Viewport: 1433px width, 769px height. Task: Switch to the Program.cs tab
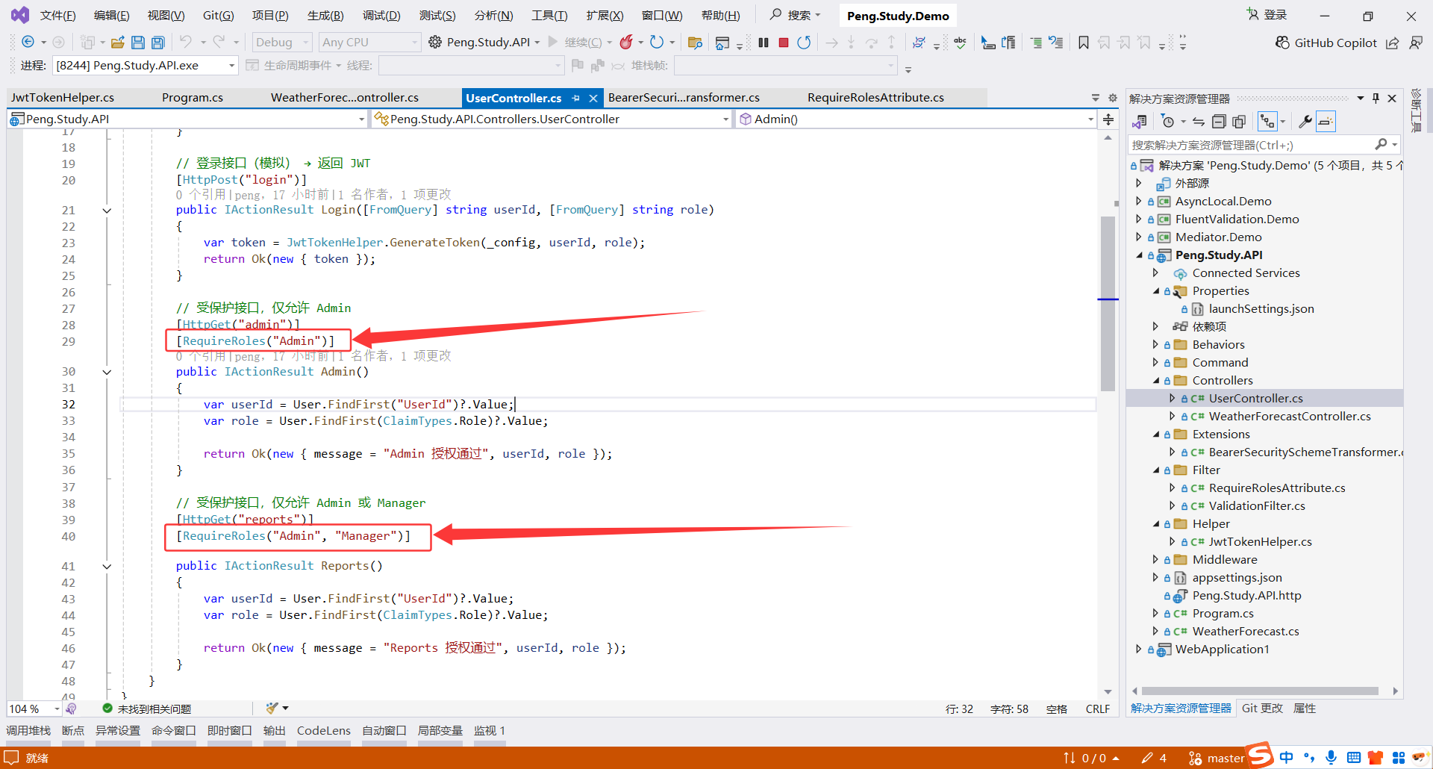[x=193, y=98]
